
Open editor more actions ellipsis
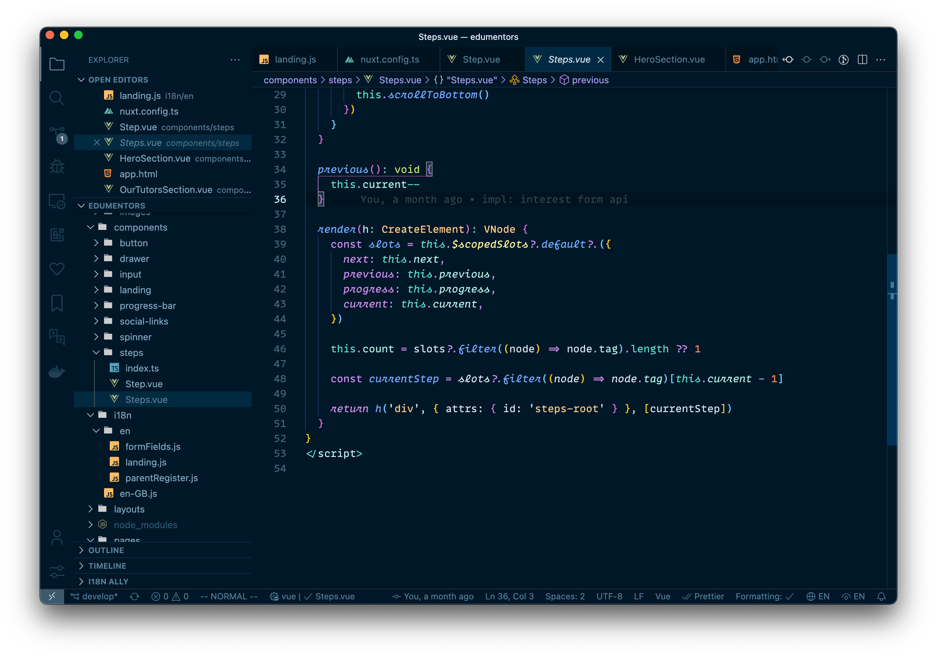[881, 59]
